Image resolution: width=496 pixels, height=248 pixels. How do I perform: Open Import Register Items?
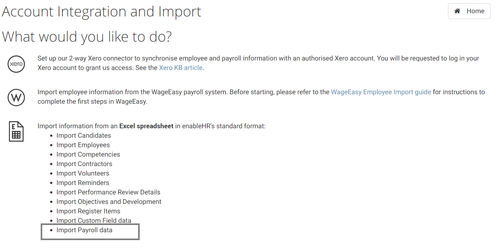(x=88, y=211)
